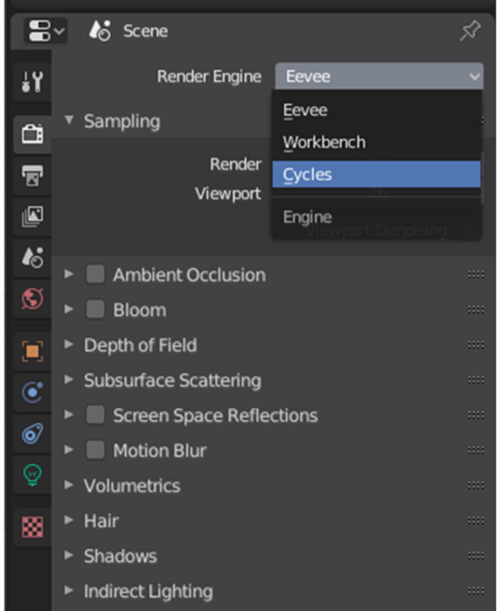499x611 pixels.
Task: Toggle the Screen Space Reflections checkbox
Action: 96,415
